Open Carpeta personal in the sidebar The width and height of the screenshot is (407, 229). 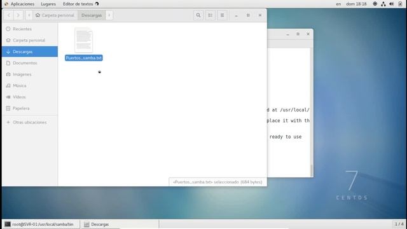pos(30,40)
